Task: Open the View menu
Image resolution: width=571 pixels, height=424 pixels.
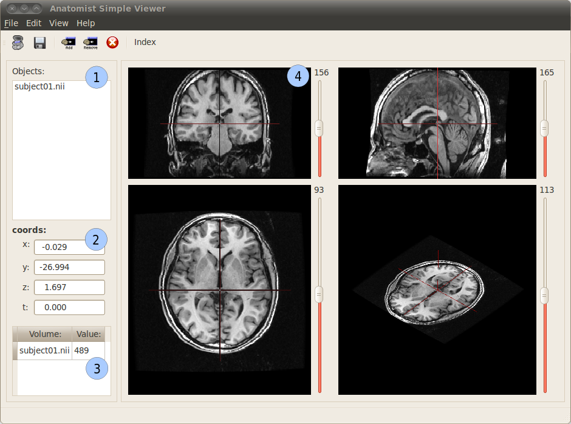Action: click(x=59, y=23)
